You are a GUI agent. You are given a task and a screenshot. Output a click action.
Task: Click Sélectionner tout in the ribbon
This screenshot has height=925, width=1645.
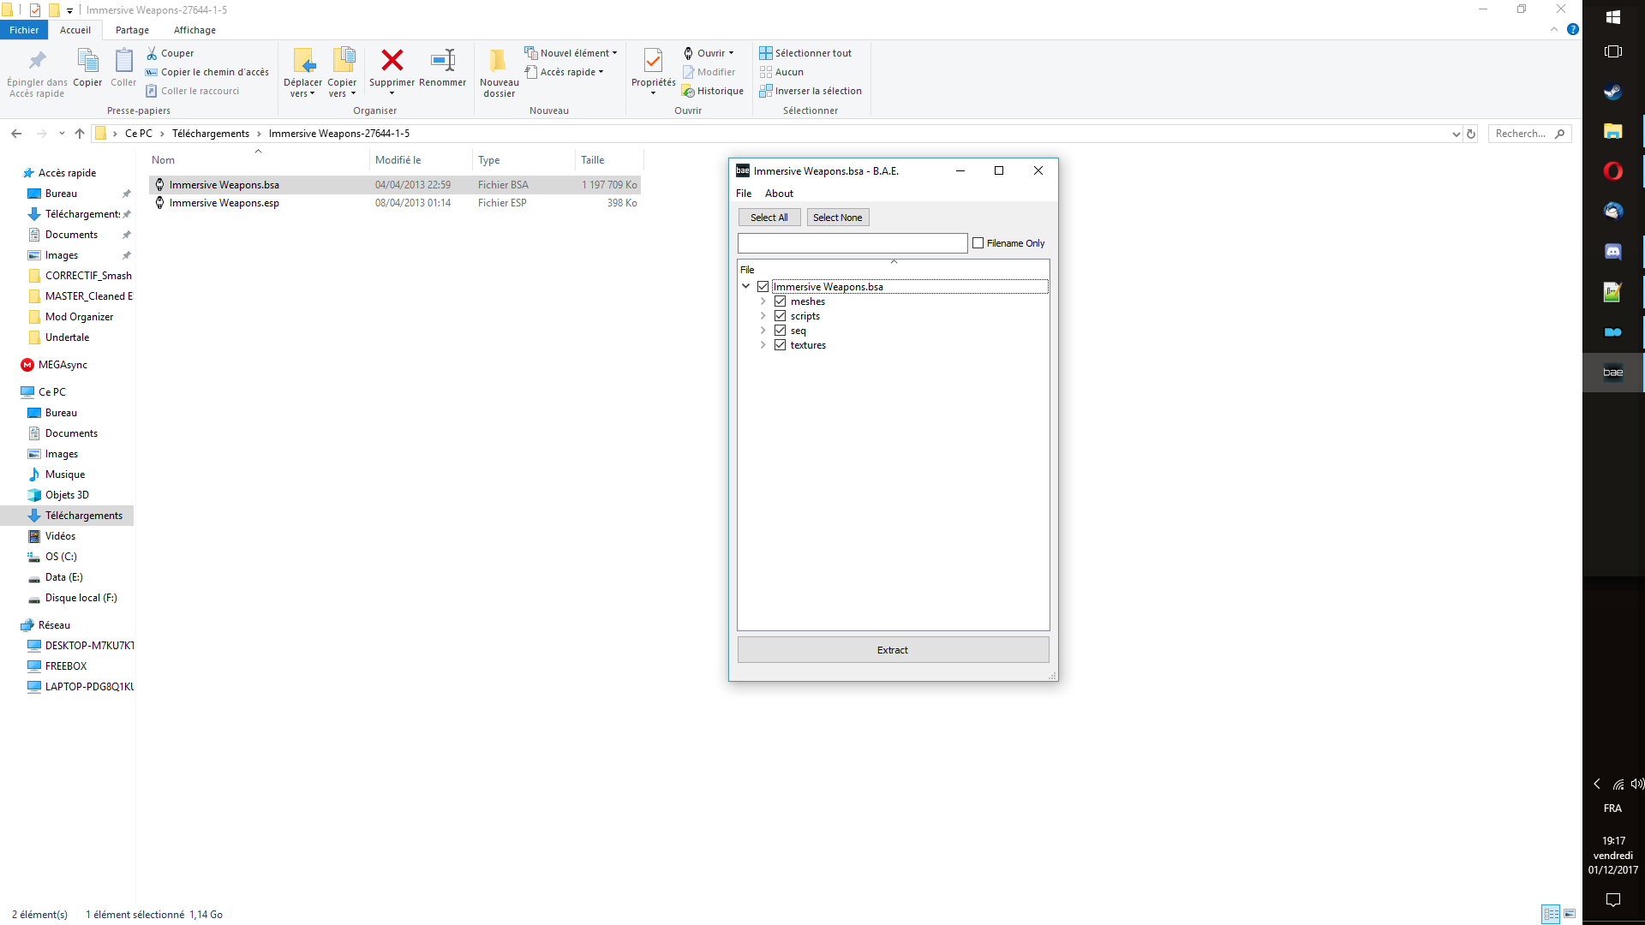tap(805, 53)
